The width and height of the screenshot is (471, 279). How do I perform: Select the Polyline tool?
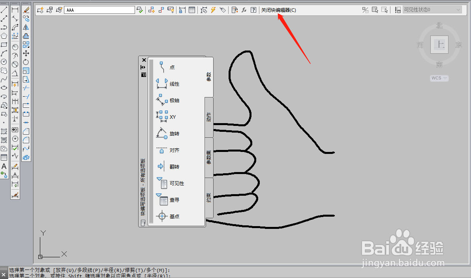[4, 27]
